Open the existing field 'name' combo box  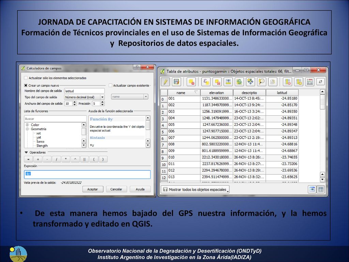coord(130,97)
